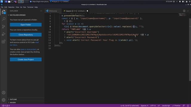
Task: Click the code minimap preview
Action: 182,15
